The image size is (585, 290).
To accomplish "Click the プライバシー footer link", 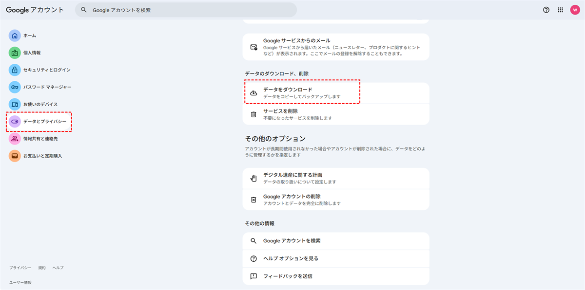I will pyautogui.click(x=20, y=268).
